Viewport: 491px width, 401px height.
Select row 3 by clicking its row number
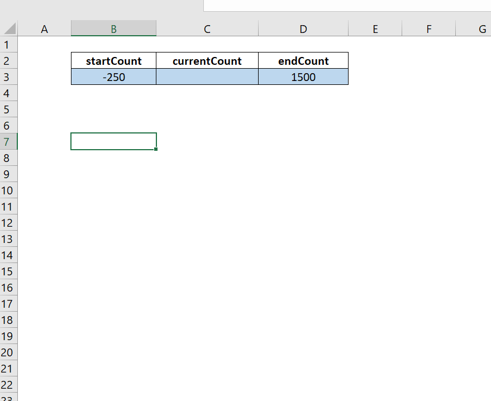tap(8, 77)
